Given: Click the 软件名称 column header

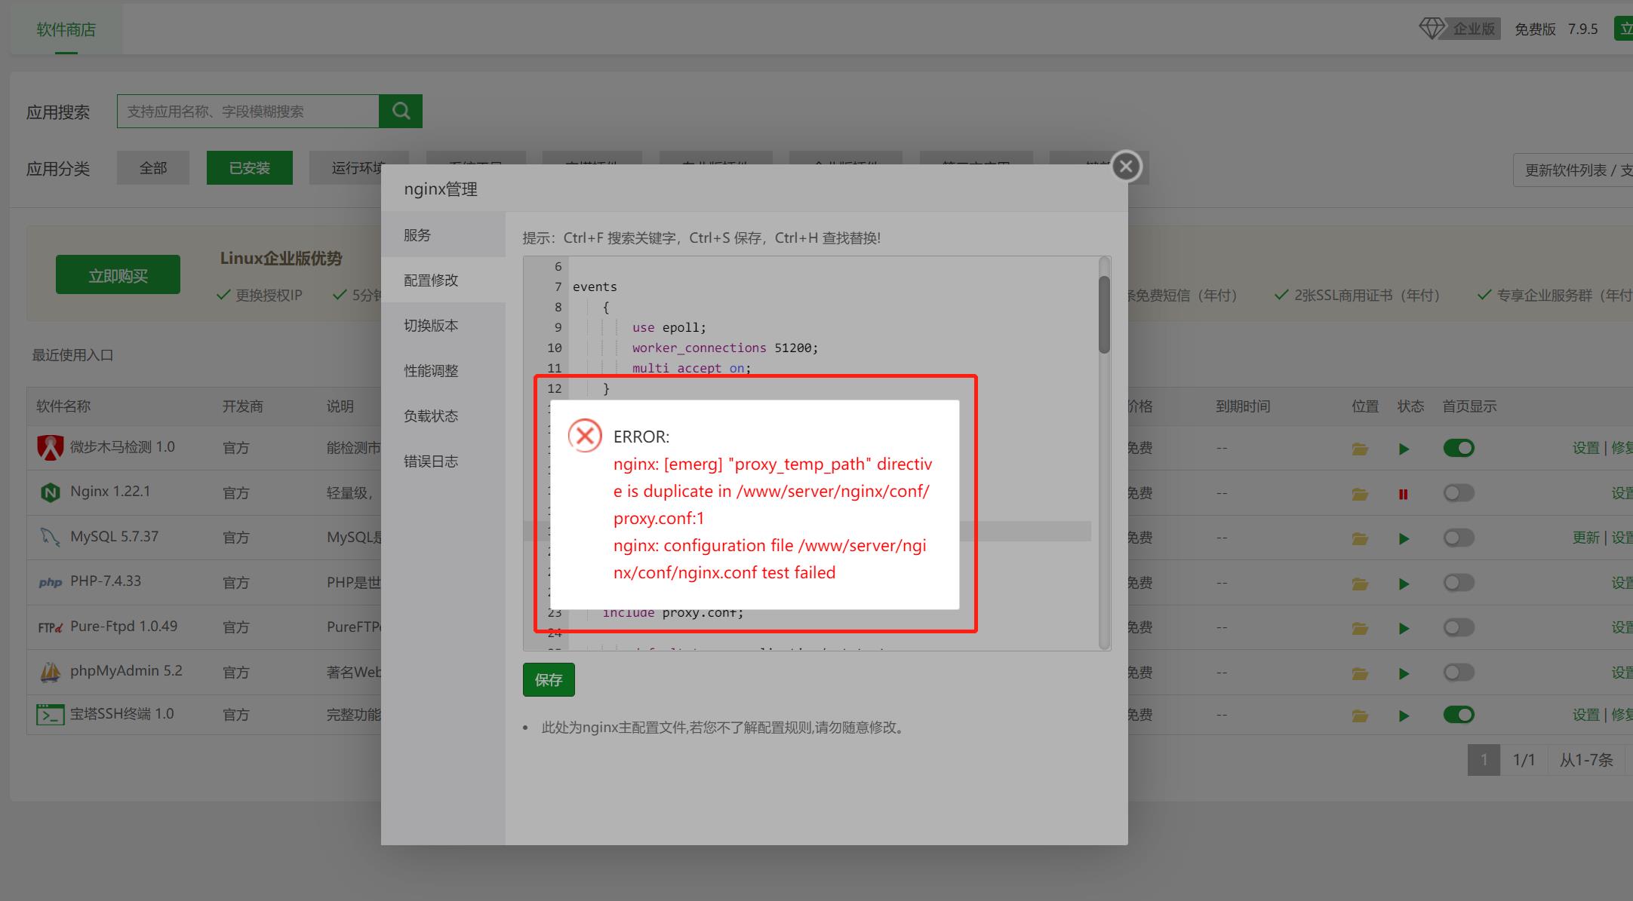Looking at the screenshot, I should (63, 406).
